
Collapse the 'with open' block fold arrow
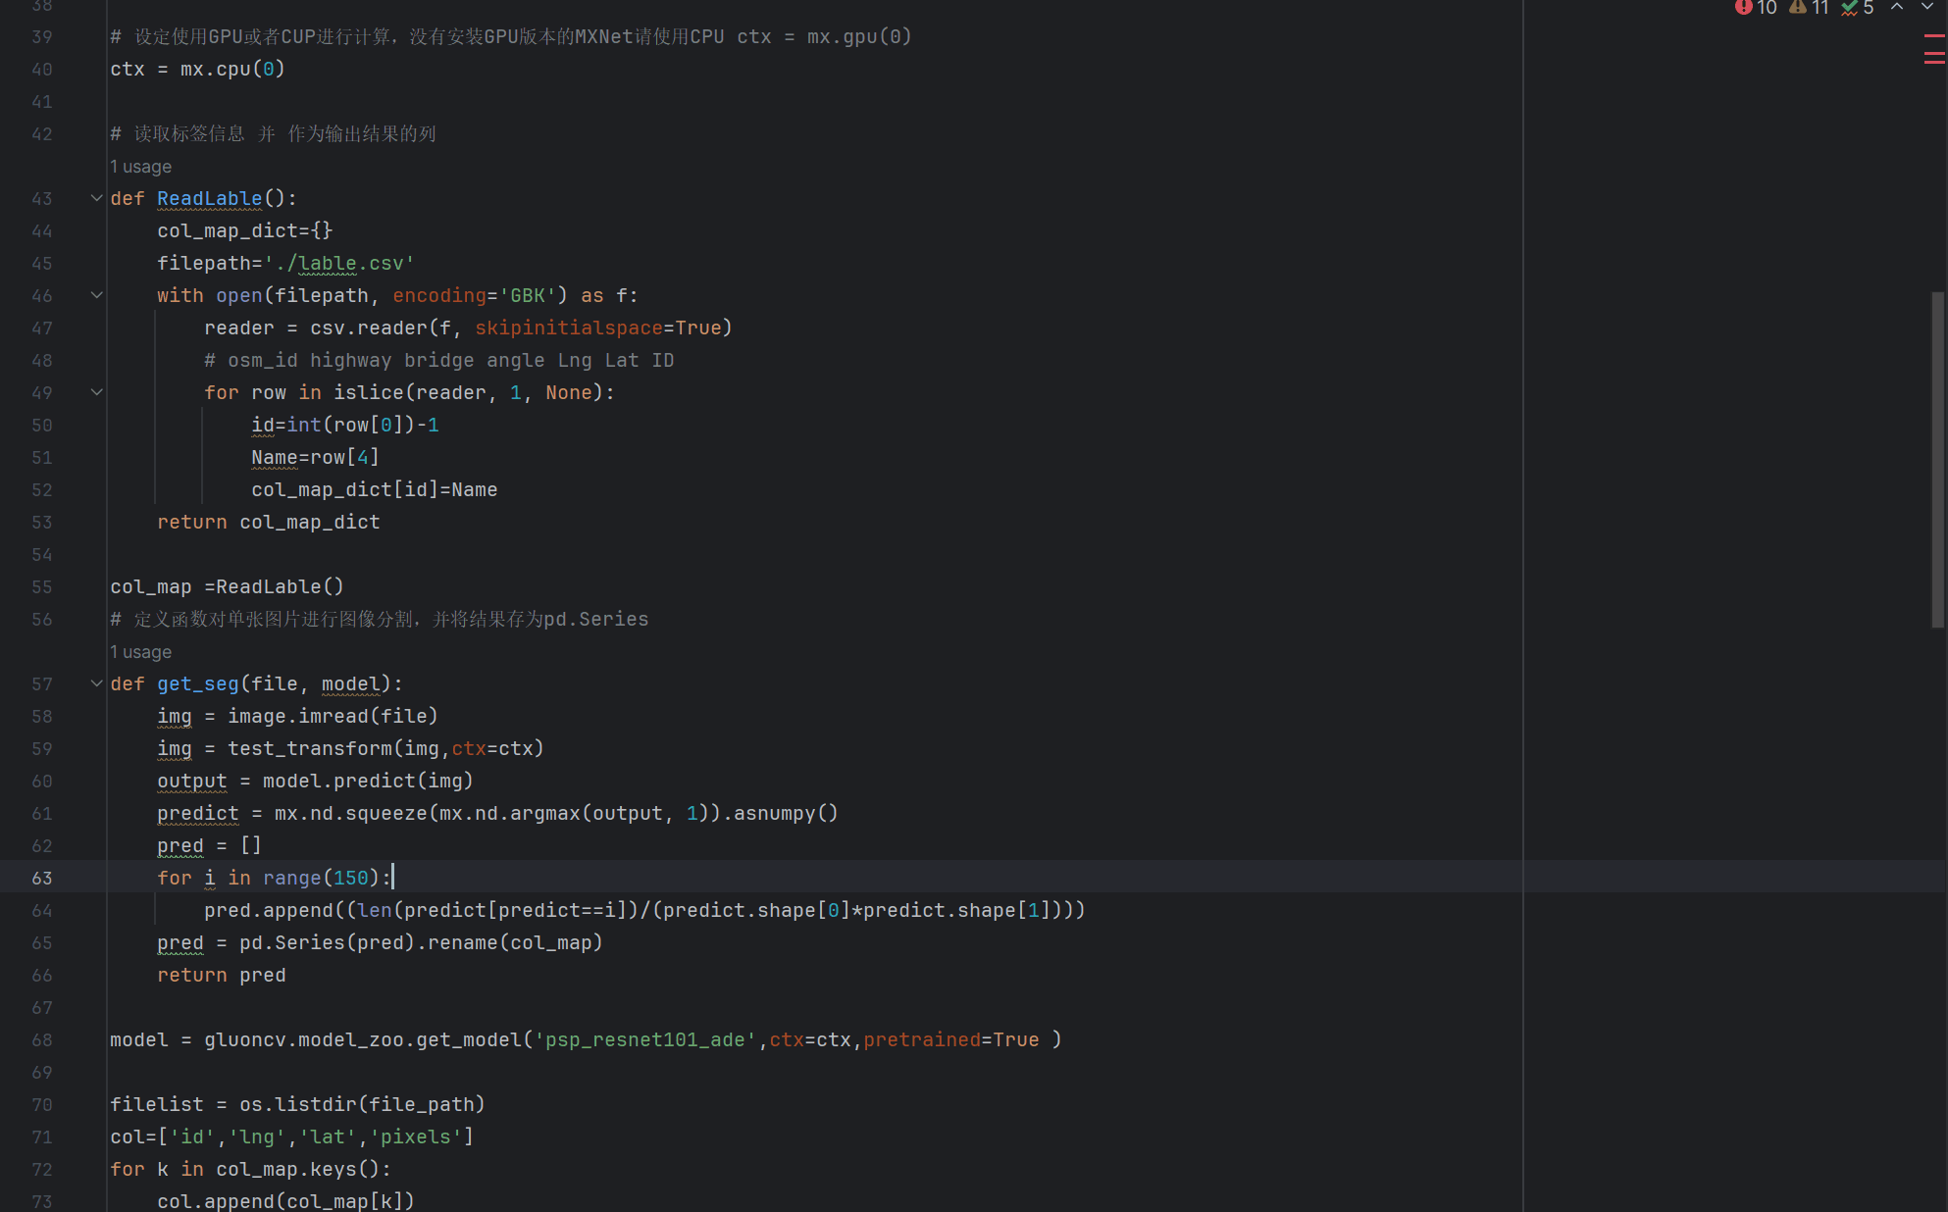pos(96,295)
